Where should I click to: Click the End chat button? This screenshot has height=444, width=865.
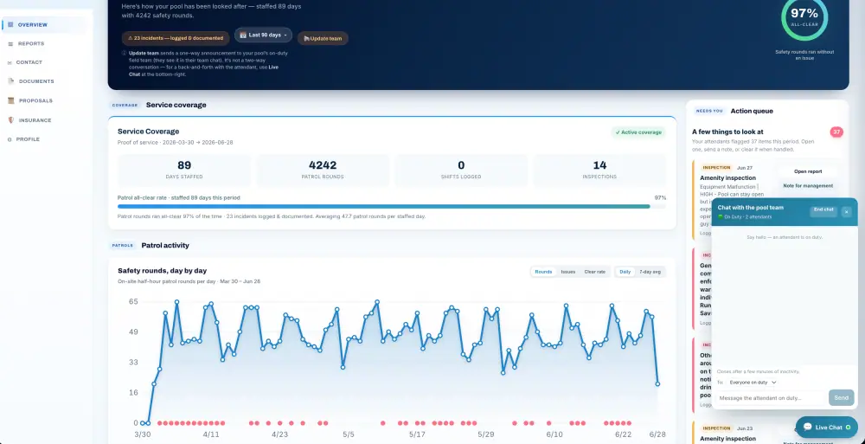(823, 209)
